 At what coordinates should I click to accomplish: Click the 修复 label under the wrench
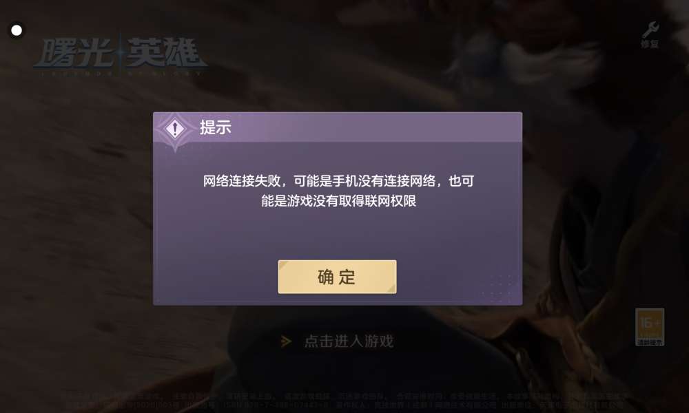pos(650,44)
